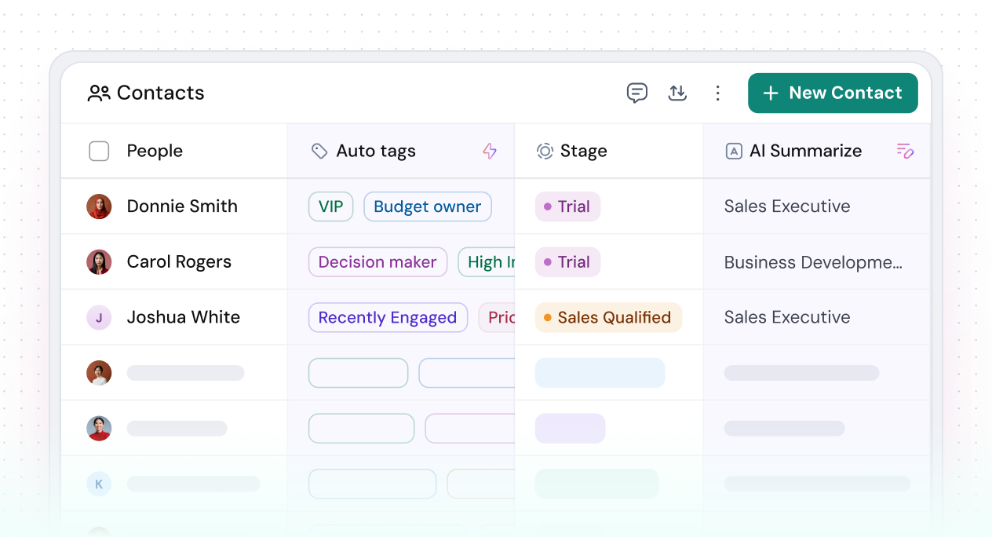992x537 pixels.
Task: Click the AI Summarize letter A icon
Action: pos(734,151)
